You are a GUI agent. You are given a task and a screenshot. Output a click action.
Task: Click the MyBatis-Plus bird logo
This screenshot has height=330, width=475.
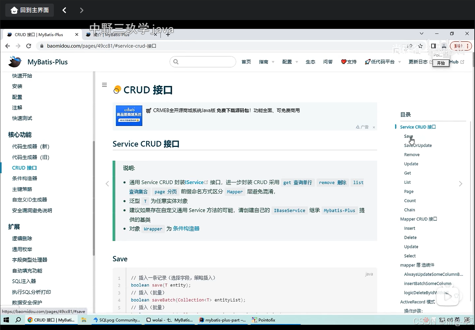15,62
